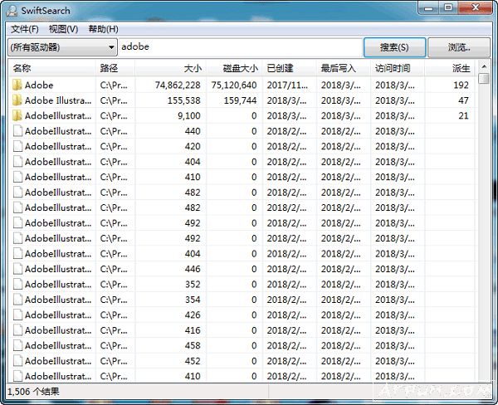Close the SwiftSearch window

(x=476, y=7)
